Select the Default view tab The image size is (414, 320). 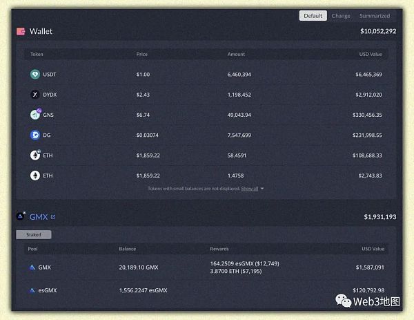[x=313, y=16]
